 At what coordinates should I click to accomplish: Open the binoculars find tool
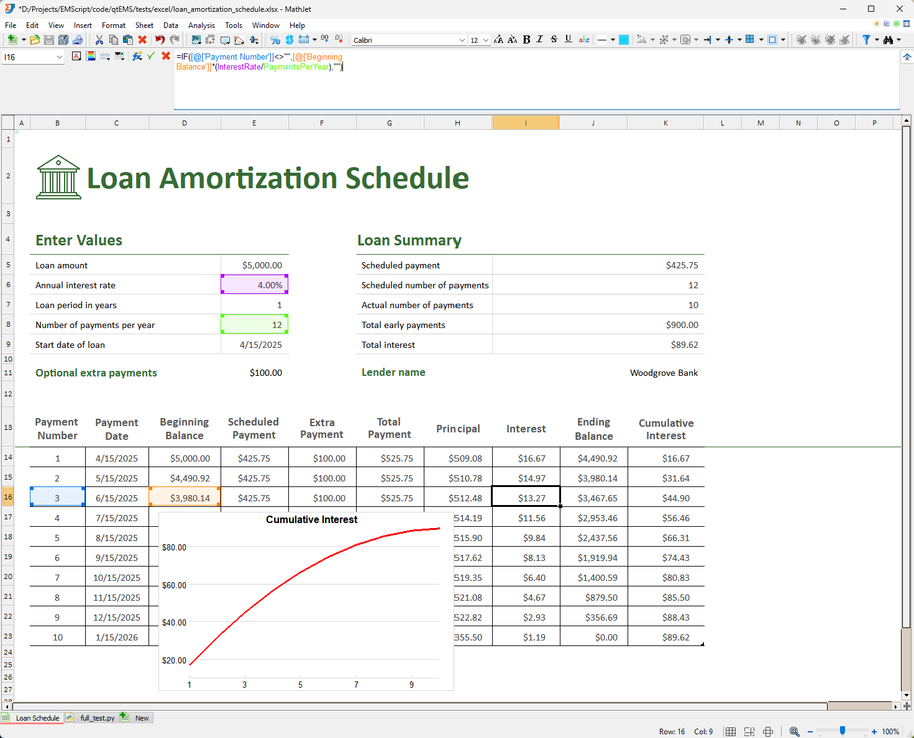(x=888, y=40)
